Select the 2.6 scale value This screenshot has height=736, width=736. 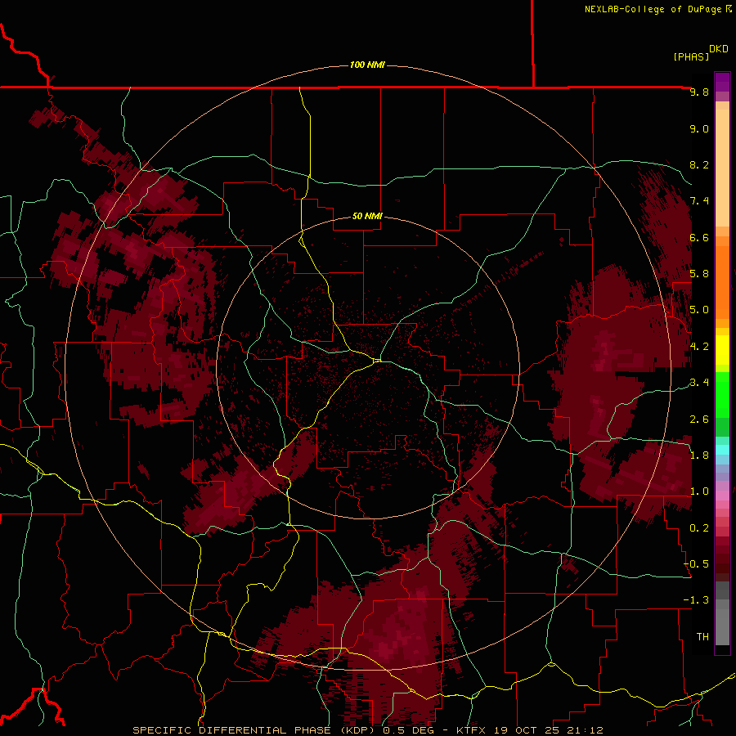tap(699, 419)
